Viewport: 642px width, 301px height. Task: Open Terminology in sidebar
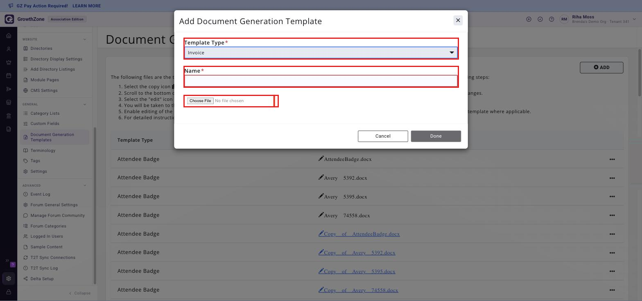[x=43, y=151]
